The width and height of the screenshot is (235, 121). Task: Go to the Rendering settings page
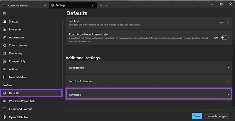tap(15, 53)
